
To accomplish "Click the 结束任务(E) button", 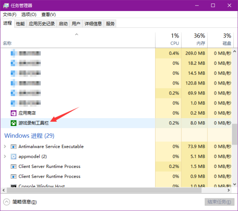I will tap(219, 202).
